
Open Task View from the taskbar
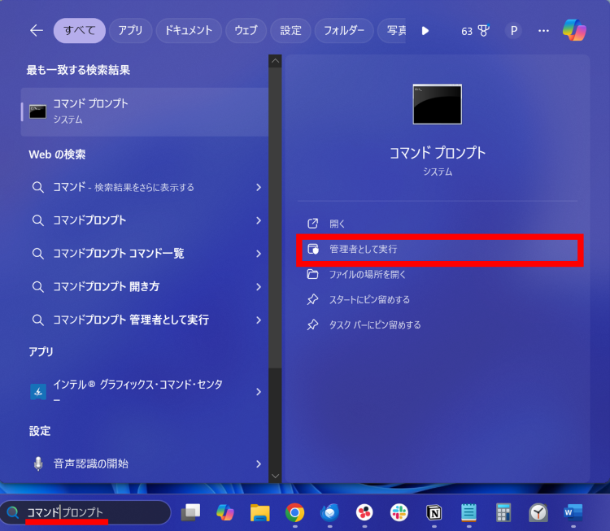pos(190,513)
